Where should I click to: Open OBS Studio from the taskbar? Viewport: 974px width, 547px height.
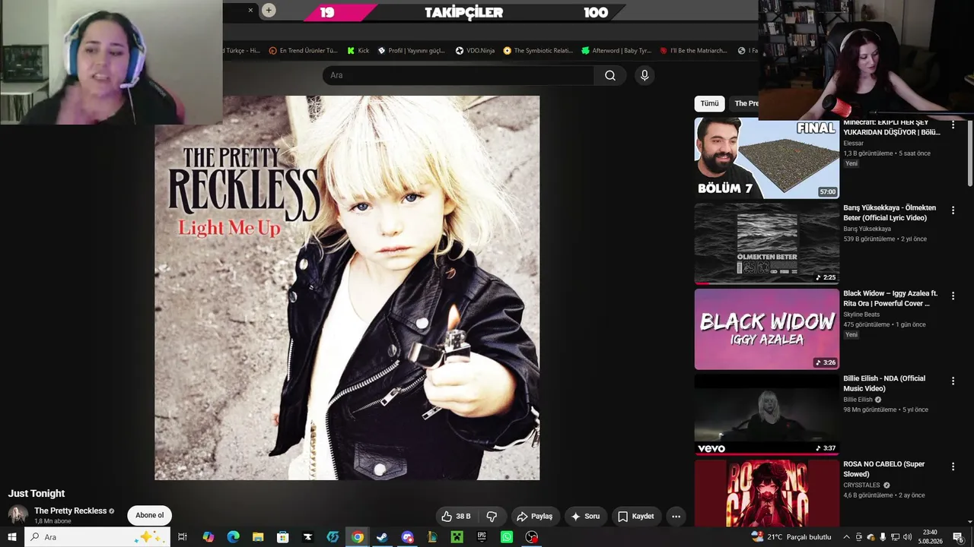[532, 537]
